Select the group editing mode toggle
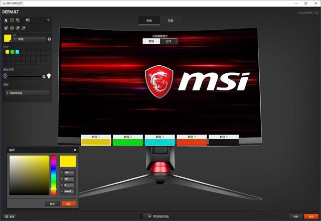The height and width of the screenshot is (221, 321). point(151,41)
